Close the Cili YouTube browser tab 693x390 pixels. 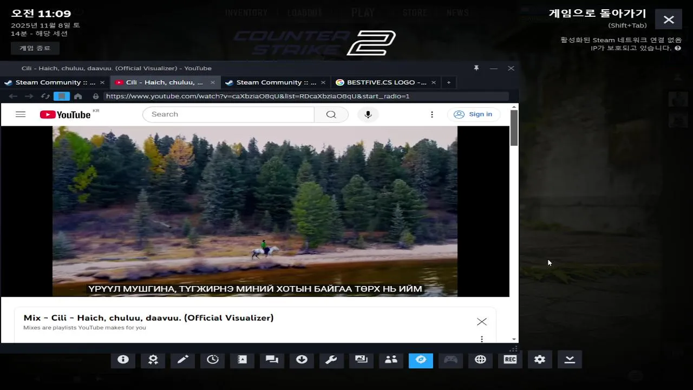tap(213, 82)
